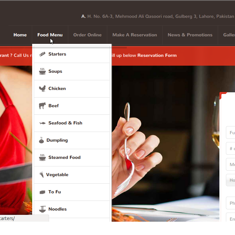Click the reservation field starting with '#'
Image resolution: width=235 pixels, height=235 pixels.
[x=230, y=149]
